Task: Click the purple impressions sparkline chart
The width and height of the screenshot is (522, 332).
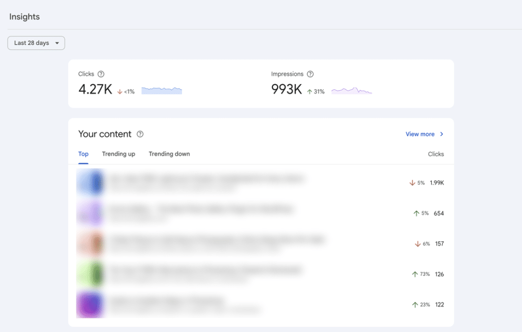Action: [x=352, y=91]
